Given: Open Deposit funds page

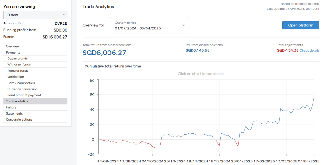Looking at the screenshot, I should [x=17, y=59].
